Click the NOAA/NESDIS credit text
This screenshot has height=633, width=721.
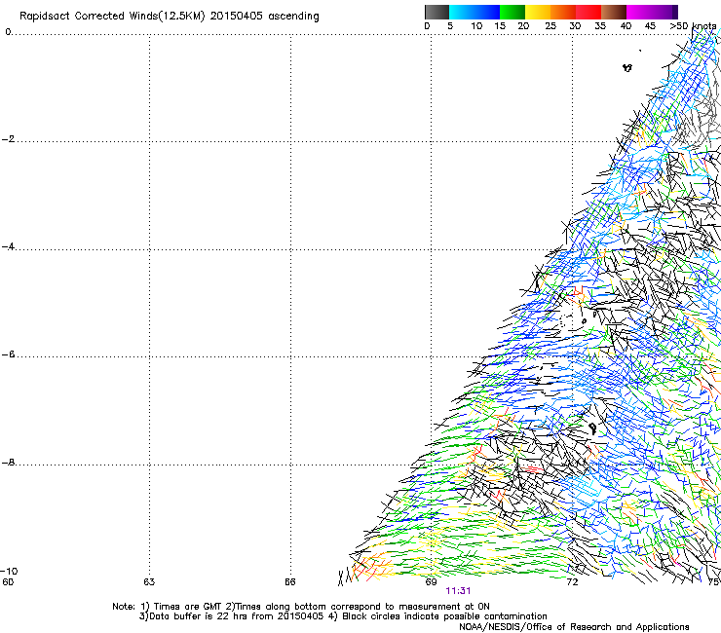pyautogui.click(x=574, y=627)
